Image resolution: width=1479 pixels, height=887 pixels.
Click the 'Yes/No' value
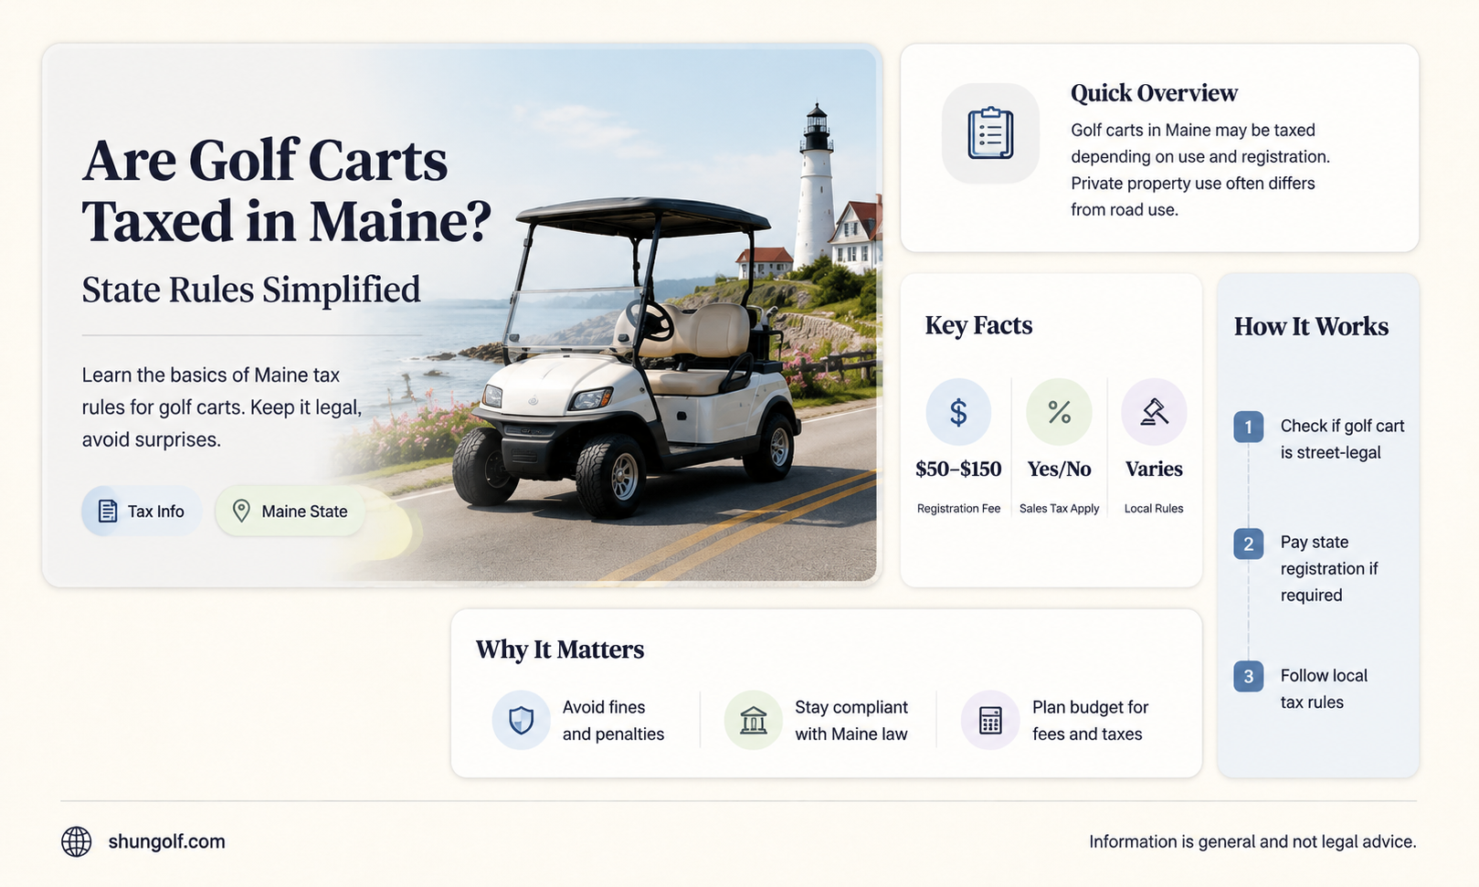click(x=1059, y=469)
